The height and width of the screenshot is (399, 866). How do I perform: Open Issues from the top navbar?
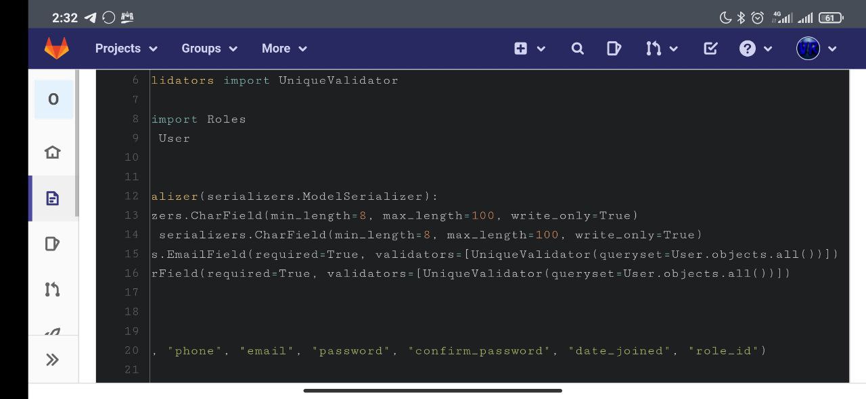tap(614, 49)
